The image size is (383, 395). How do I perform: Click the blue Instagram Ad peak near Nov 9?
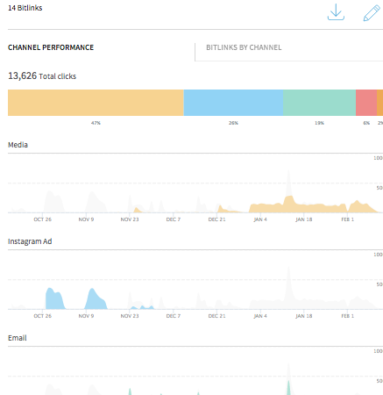tap(96, 299)
